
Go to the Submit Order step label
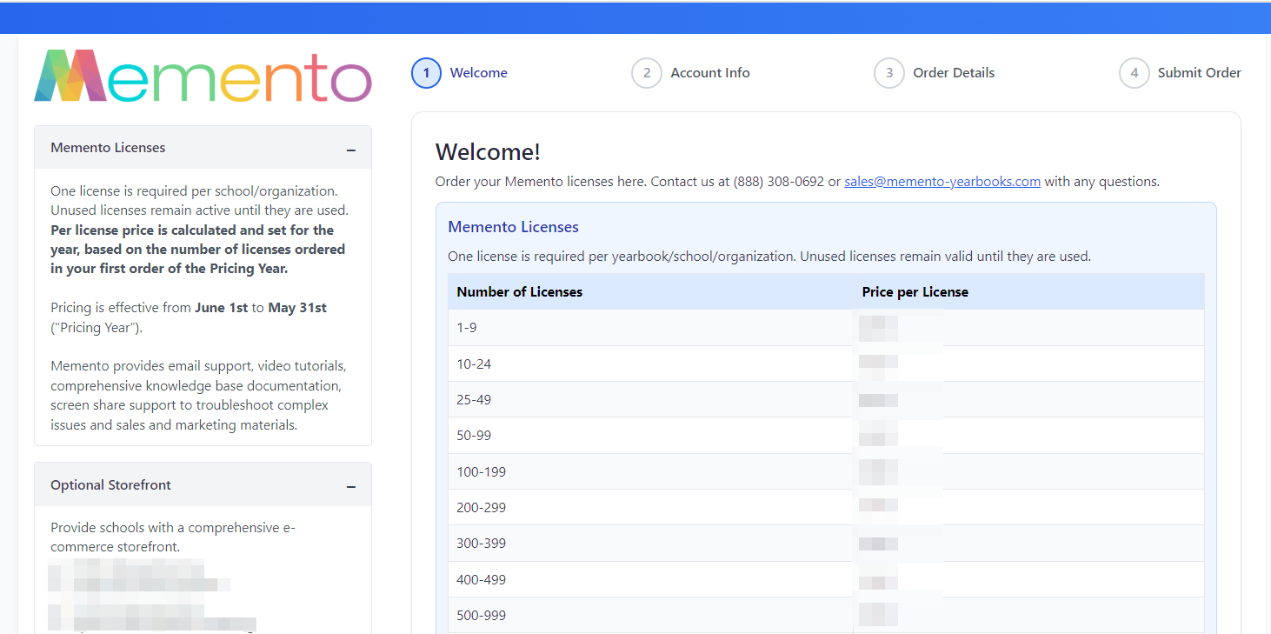[1199, 73]
